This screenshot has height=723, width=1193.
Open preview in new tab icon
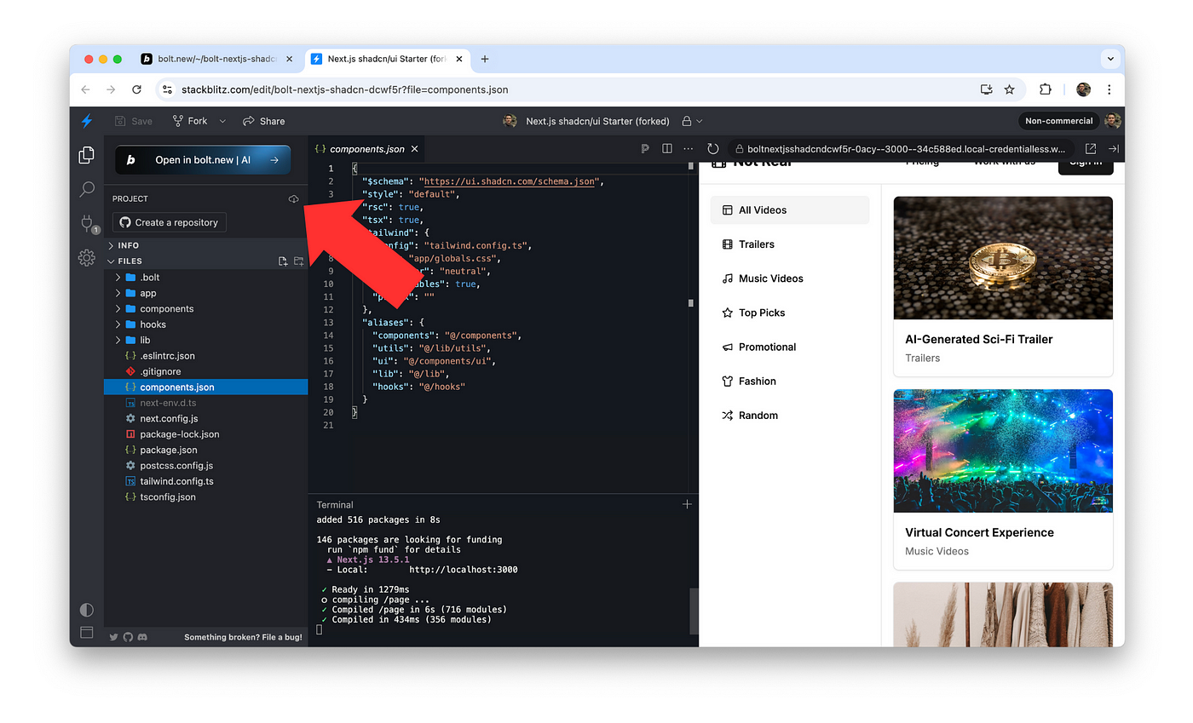click(1090, 148)
